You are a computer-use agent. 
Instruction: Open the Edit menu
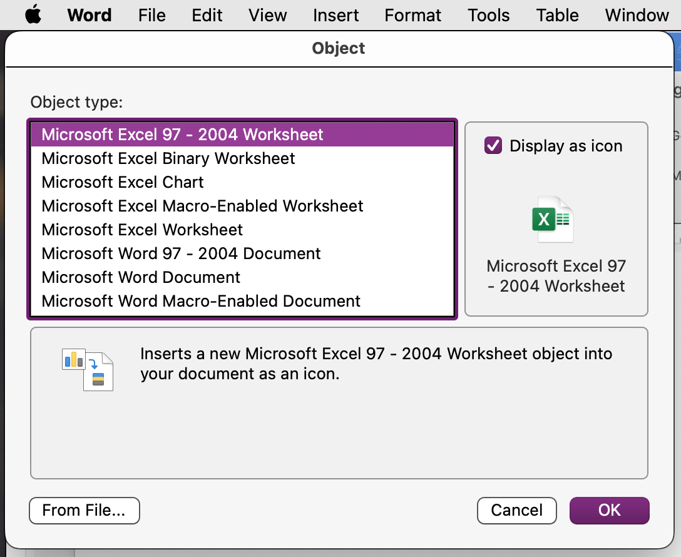[x=207, y=15]
